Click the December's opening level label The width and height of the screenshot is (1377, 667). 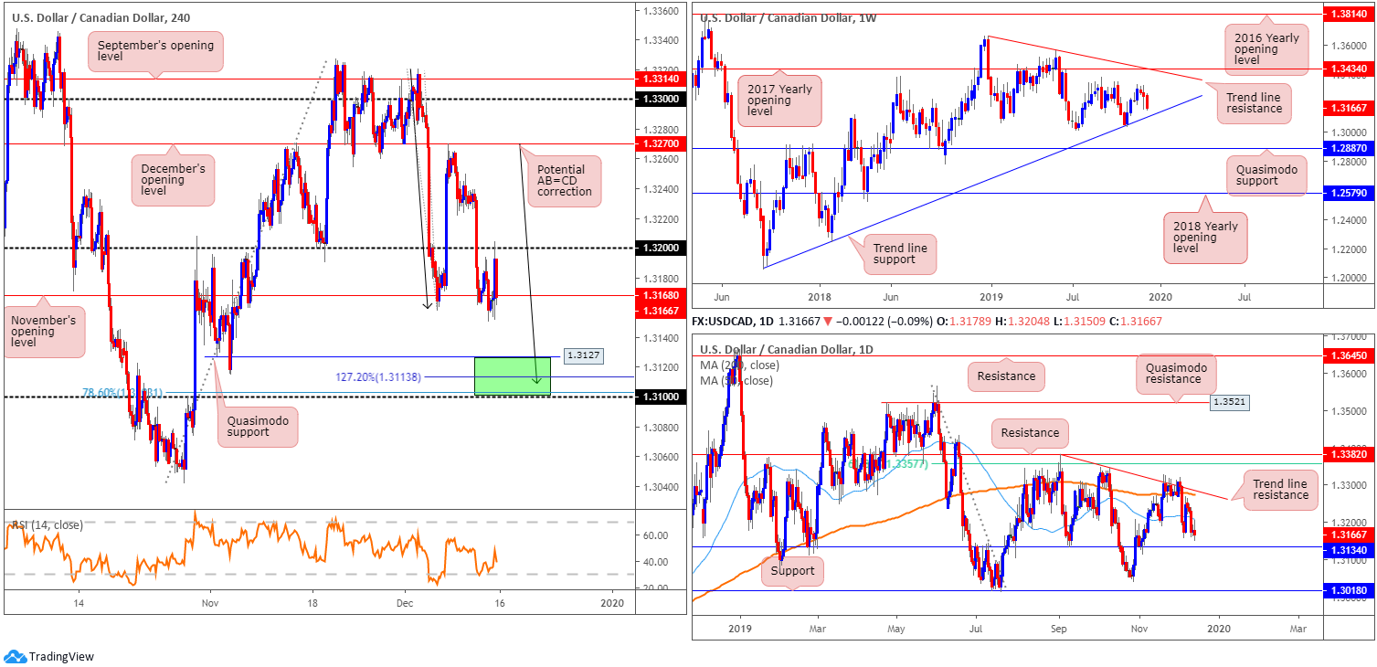(172, 180)
